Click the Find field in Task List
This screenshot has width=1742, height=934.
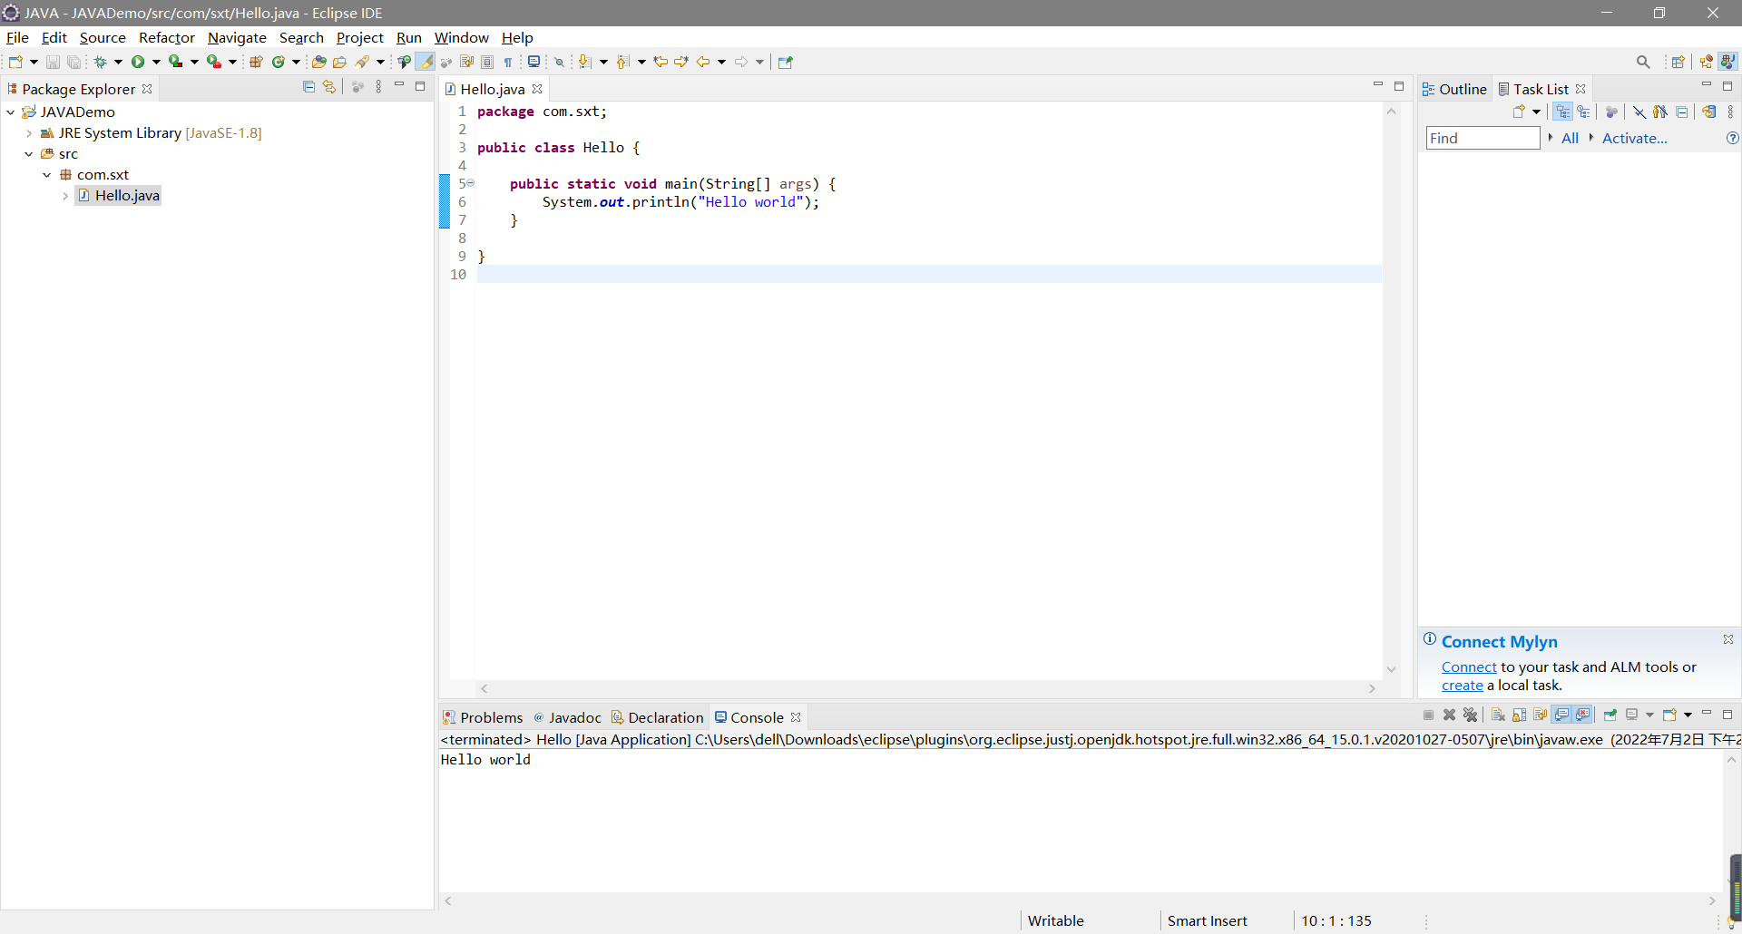[1483, 138]
